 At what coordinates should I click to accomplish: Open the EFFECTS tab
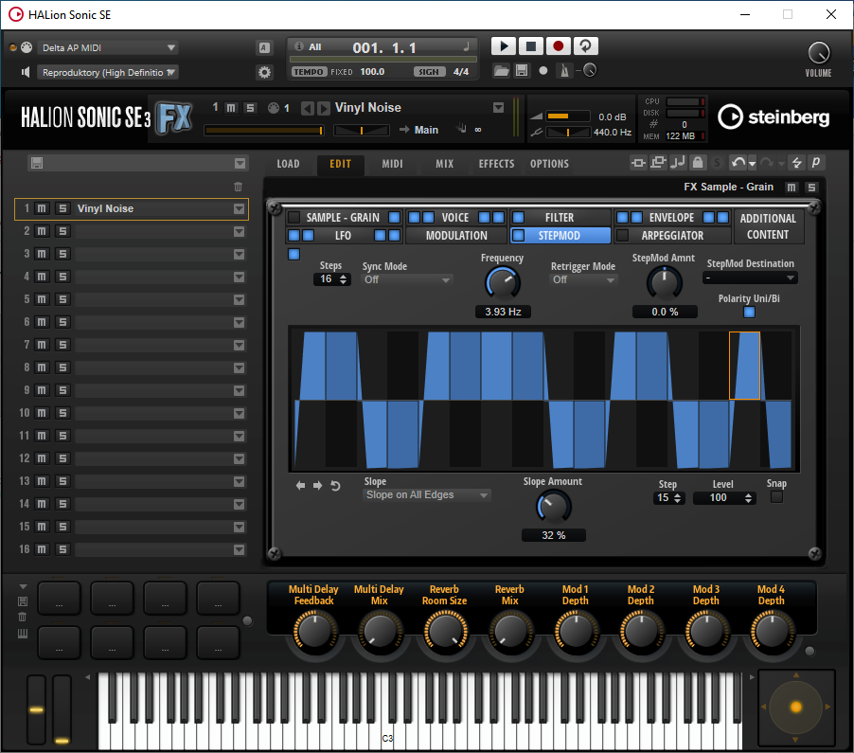496,164
